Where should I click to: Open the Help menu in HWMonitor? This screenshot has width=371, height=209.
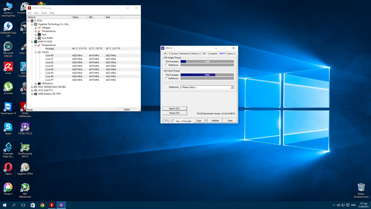point(52,13)
